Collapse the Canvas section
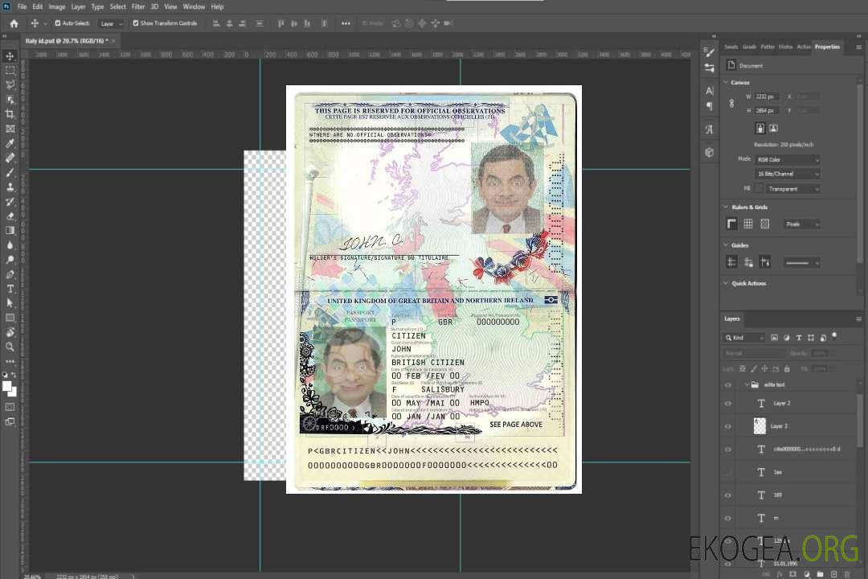 pos(726,83)
